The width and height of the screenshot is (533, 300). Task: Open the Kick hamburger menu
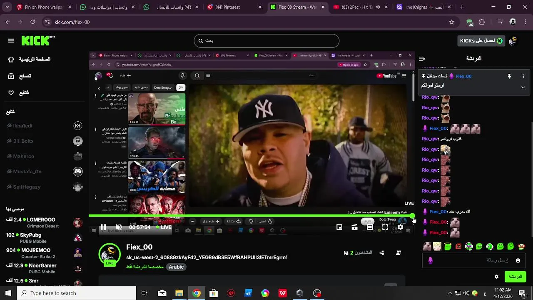point(11,41)
